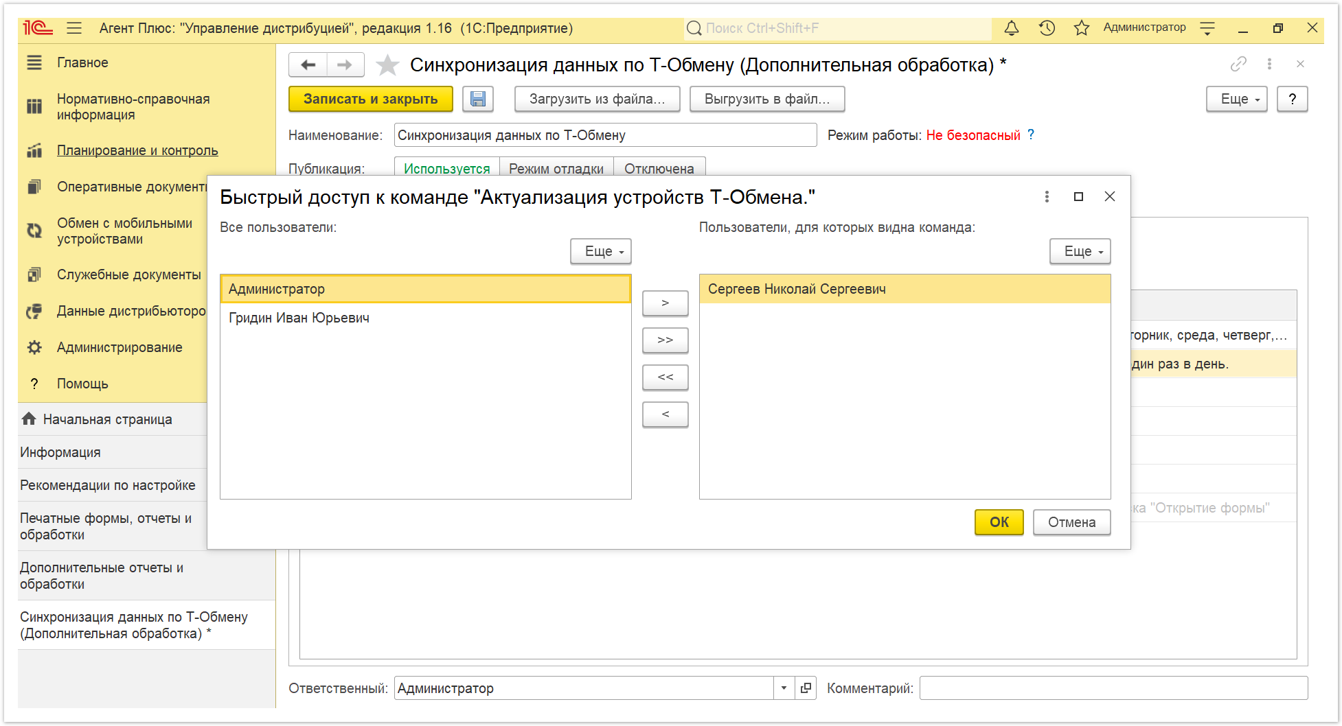Select Режим отладки publication option
This screenshot has width=1342, height=726.
556,167
